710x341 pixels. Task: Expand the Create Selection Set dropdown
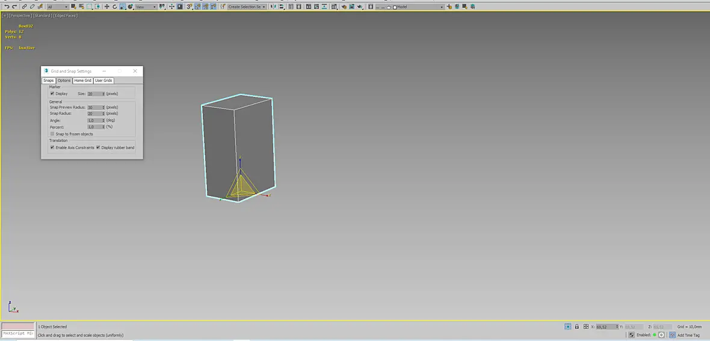[246, 7]
